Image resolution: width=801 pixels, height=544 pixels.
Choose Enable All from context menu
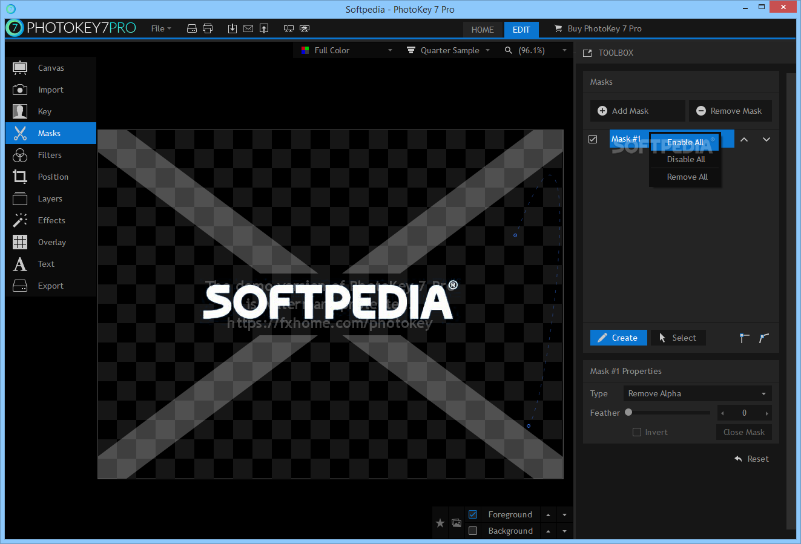[x=685, y=142]
